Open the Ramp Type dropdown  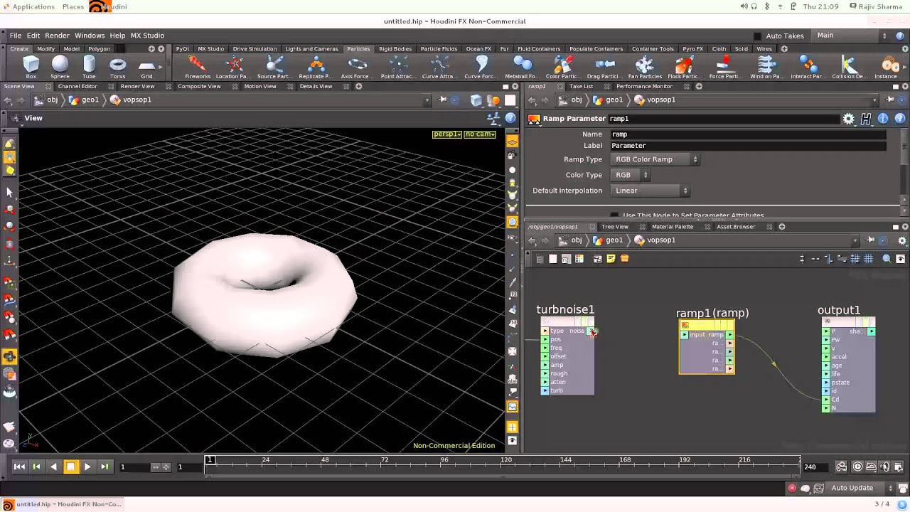pyautogui.click(x=655, y=159)
